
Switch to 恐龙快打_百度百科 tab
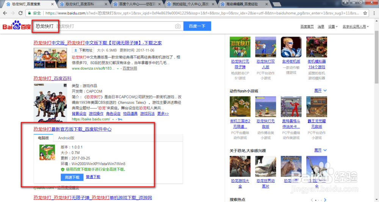[x=82, y=4]
